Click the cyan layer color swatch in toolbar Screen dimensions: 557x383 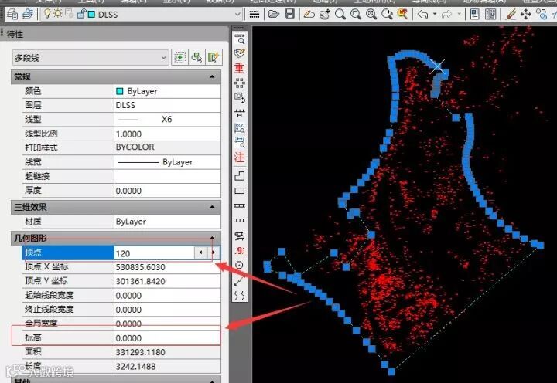point(91,15)
